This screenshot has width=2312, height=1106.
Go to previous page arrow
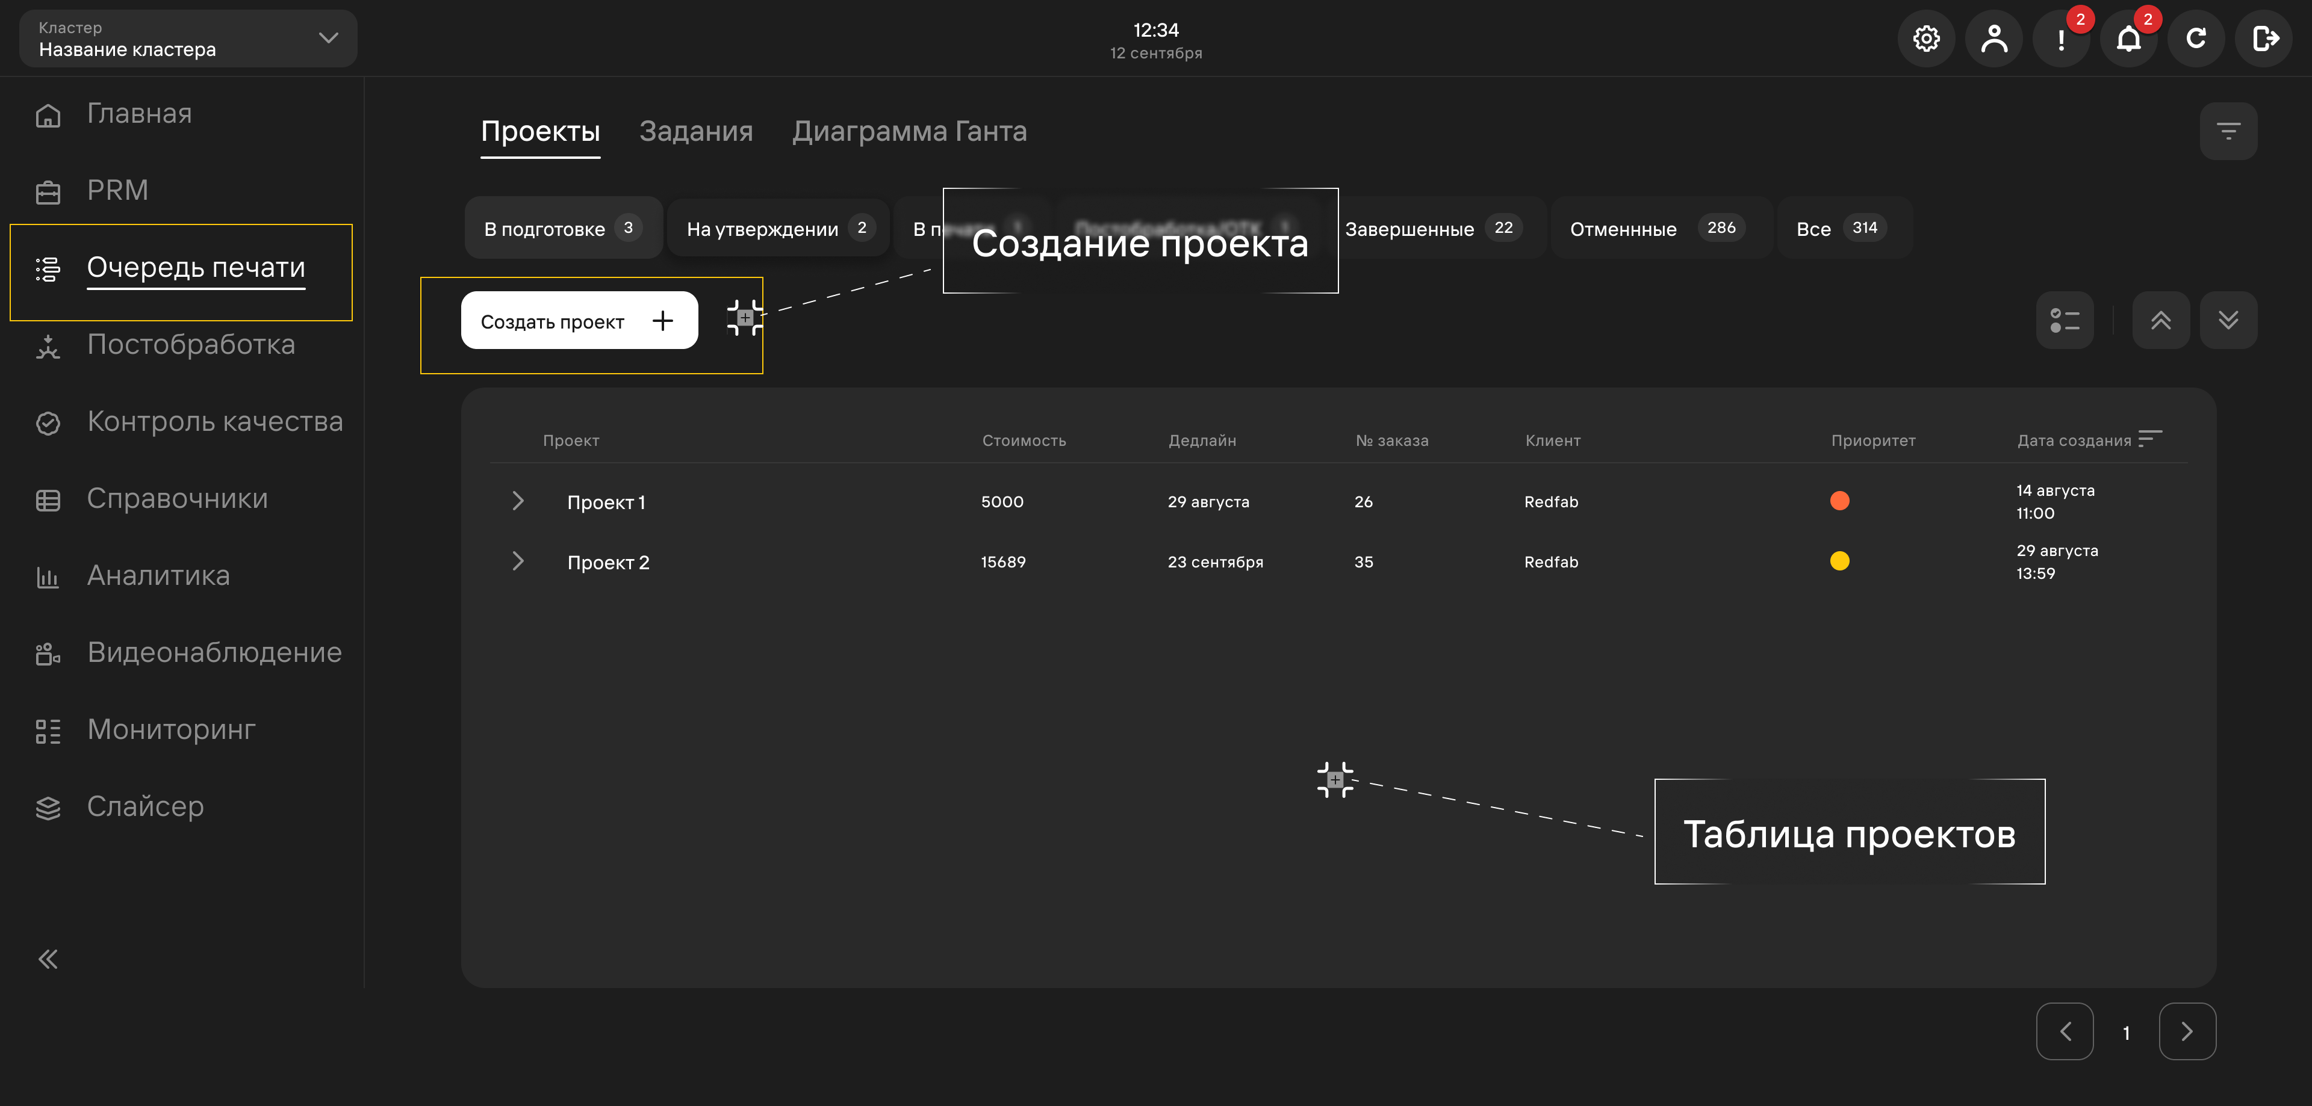(2065, 1031)
